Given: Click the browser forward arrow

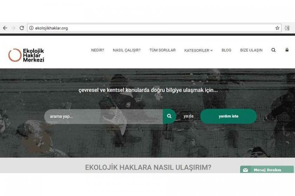Looking at the screenshot, I should point(13,28).
